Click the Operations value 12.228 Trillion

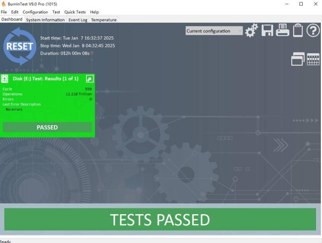[x=79, y=94]
